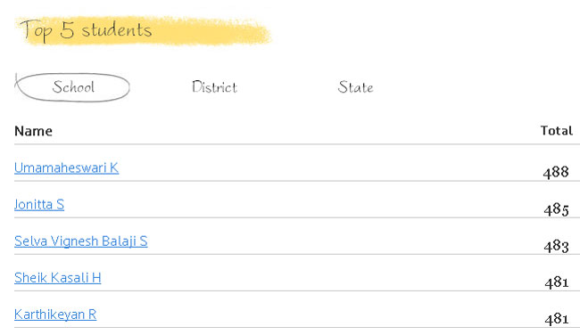Switch to the District tab
The image size is (580, 335).
[x=214, y=87]
